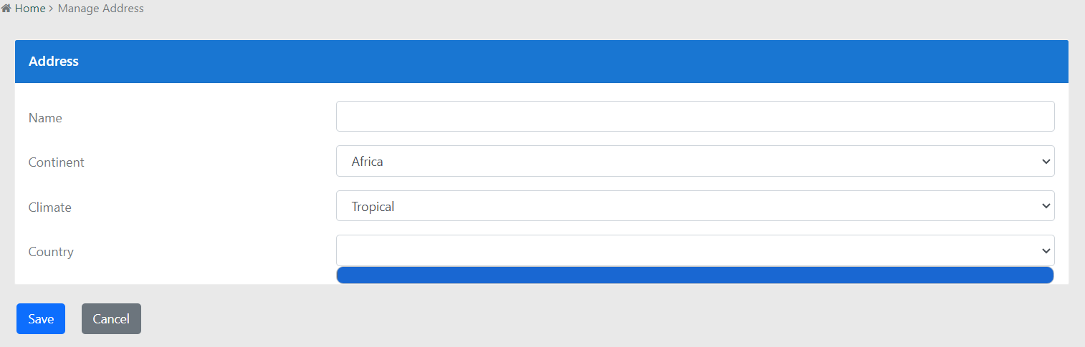Viewport: 1085px width, 347px height.
Task: Click the Continent field label
Action: pos(56,162)
